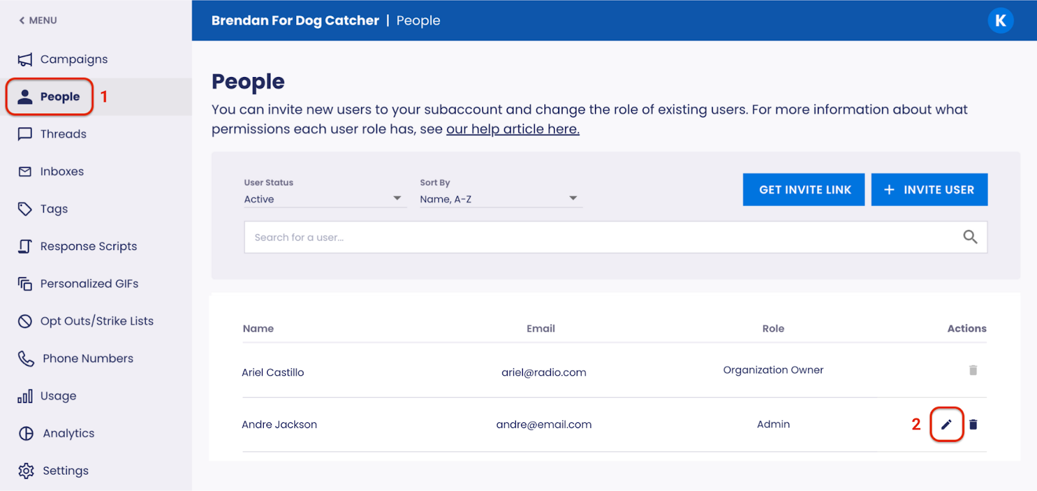
Task: Click the name Andre Jackson
Action: click(279, 424)
